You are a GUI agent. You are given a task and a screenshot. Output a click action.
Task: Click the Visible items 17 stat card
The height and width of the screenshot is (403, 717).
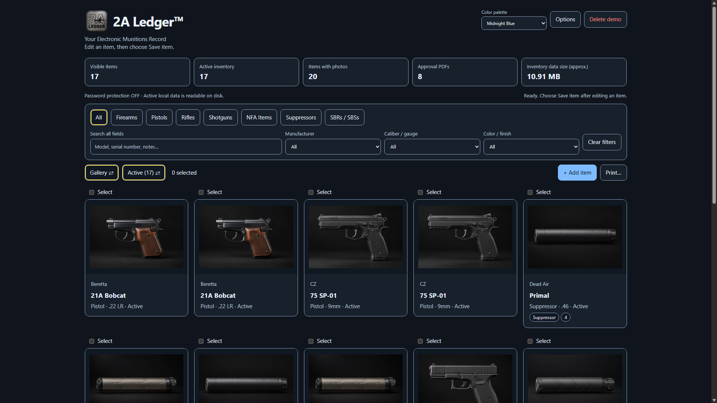(137, 72)
